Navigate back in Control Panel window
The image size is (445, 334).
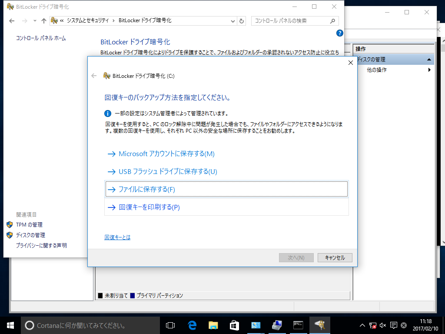pyautogui.click(x=12, y=21)
